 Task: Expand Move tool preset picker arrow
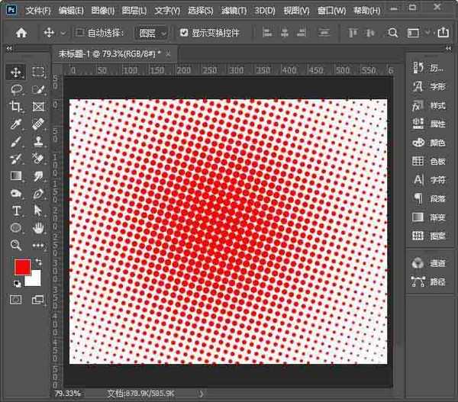tap(63, 34)
